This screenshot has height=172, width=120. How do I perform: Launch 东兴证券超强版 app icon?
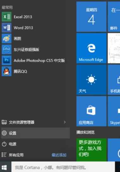tap(7, 49)
